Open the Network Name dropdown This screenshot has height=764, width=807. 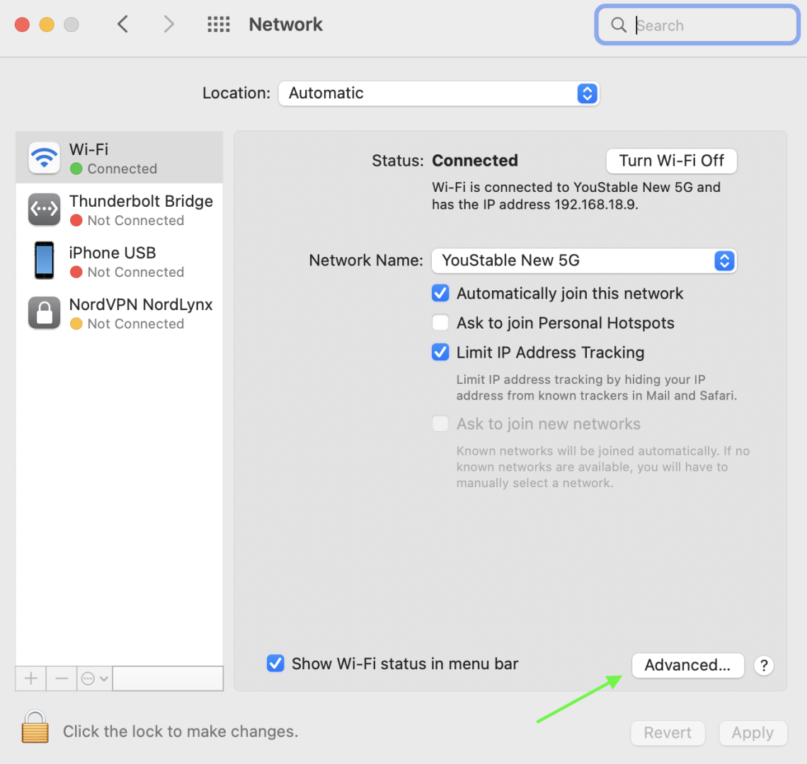pos(583,261)
